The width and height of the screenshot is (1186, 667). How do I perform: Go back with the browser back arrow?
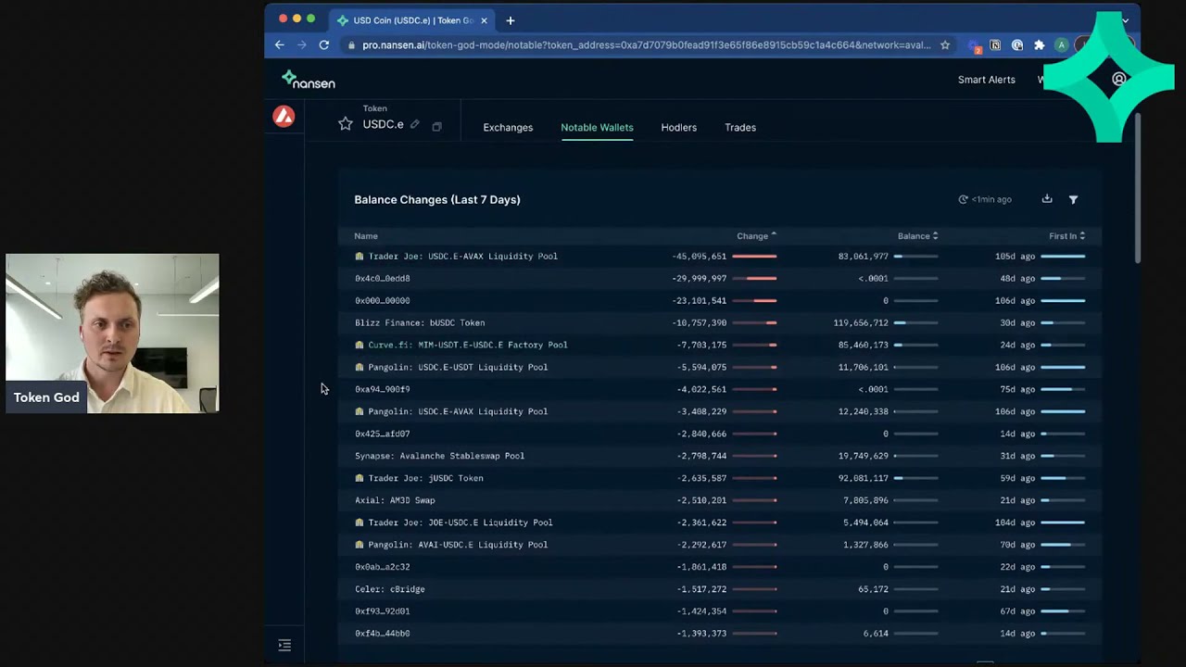(x=280, y=44)
